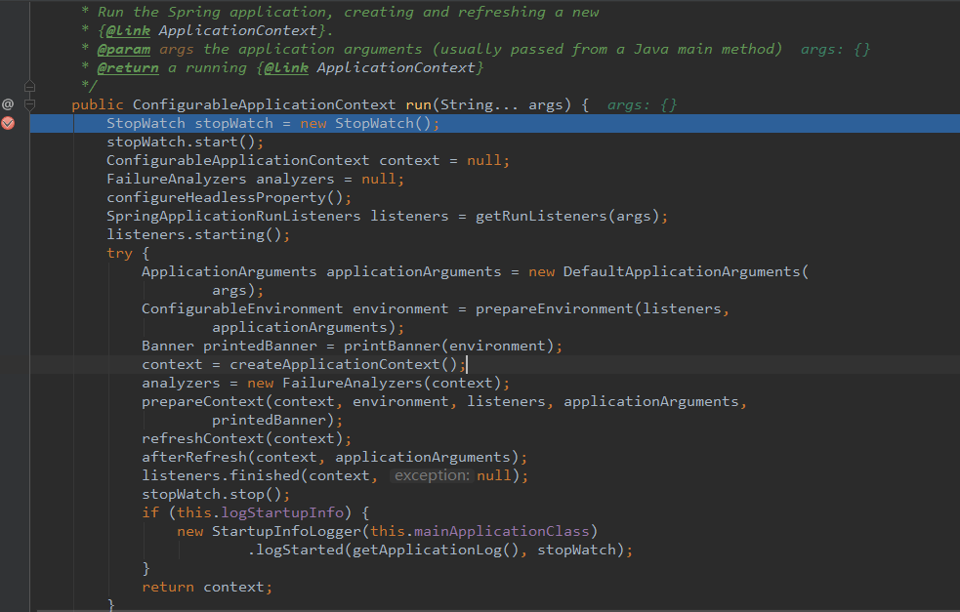The height and width of the screenshot is (612, 960).
Task: Click the listeners.starting() call
Action: (194, 234)
